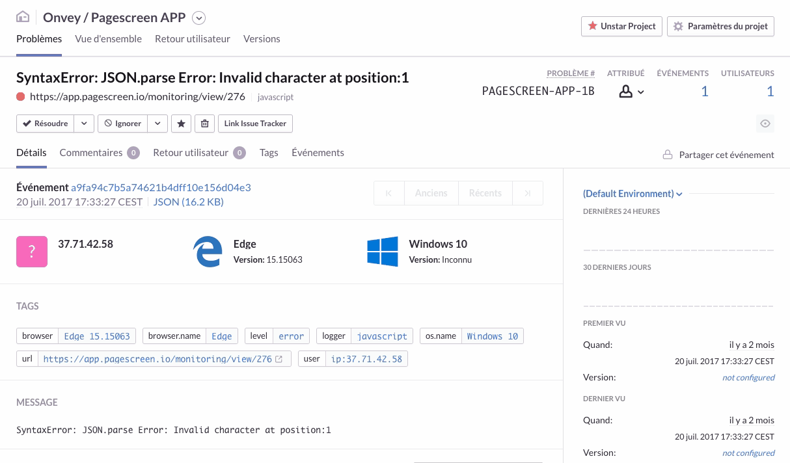Screen dimensions: 790x463
Task: Bookmark the issue with the star icon
Action: 181,124
